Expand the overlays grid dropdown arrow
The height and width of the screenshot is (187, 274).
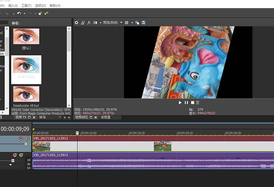coord(131,23)
